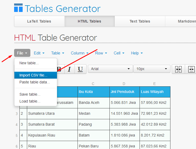The image size is (196, 149).
Task: Switch to the Markdown tab
Action: tap(181, 21)
